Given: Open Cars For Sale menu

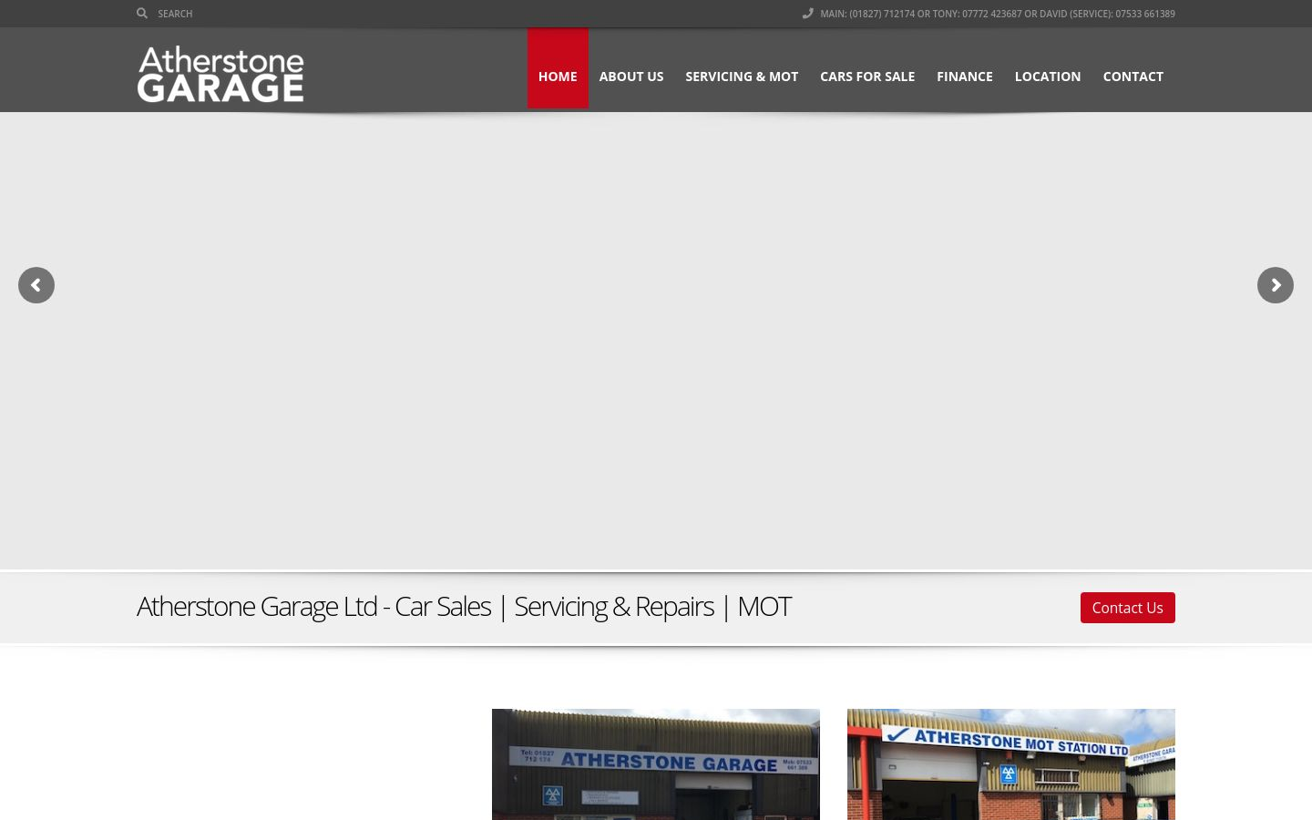Looking at the screenshot, I should point(867,77).
